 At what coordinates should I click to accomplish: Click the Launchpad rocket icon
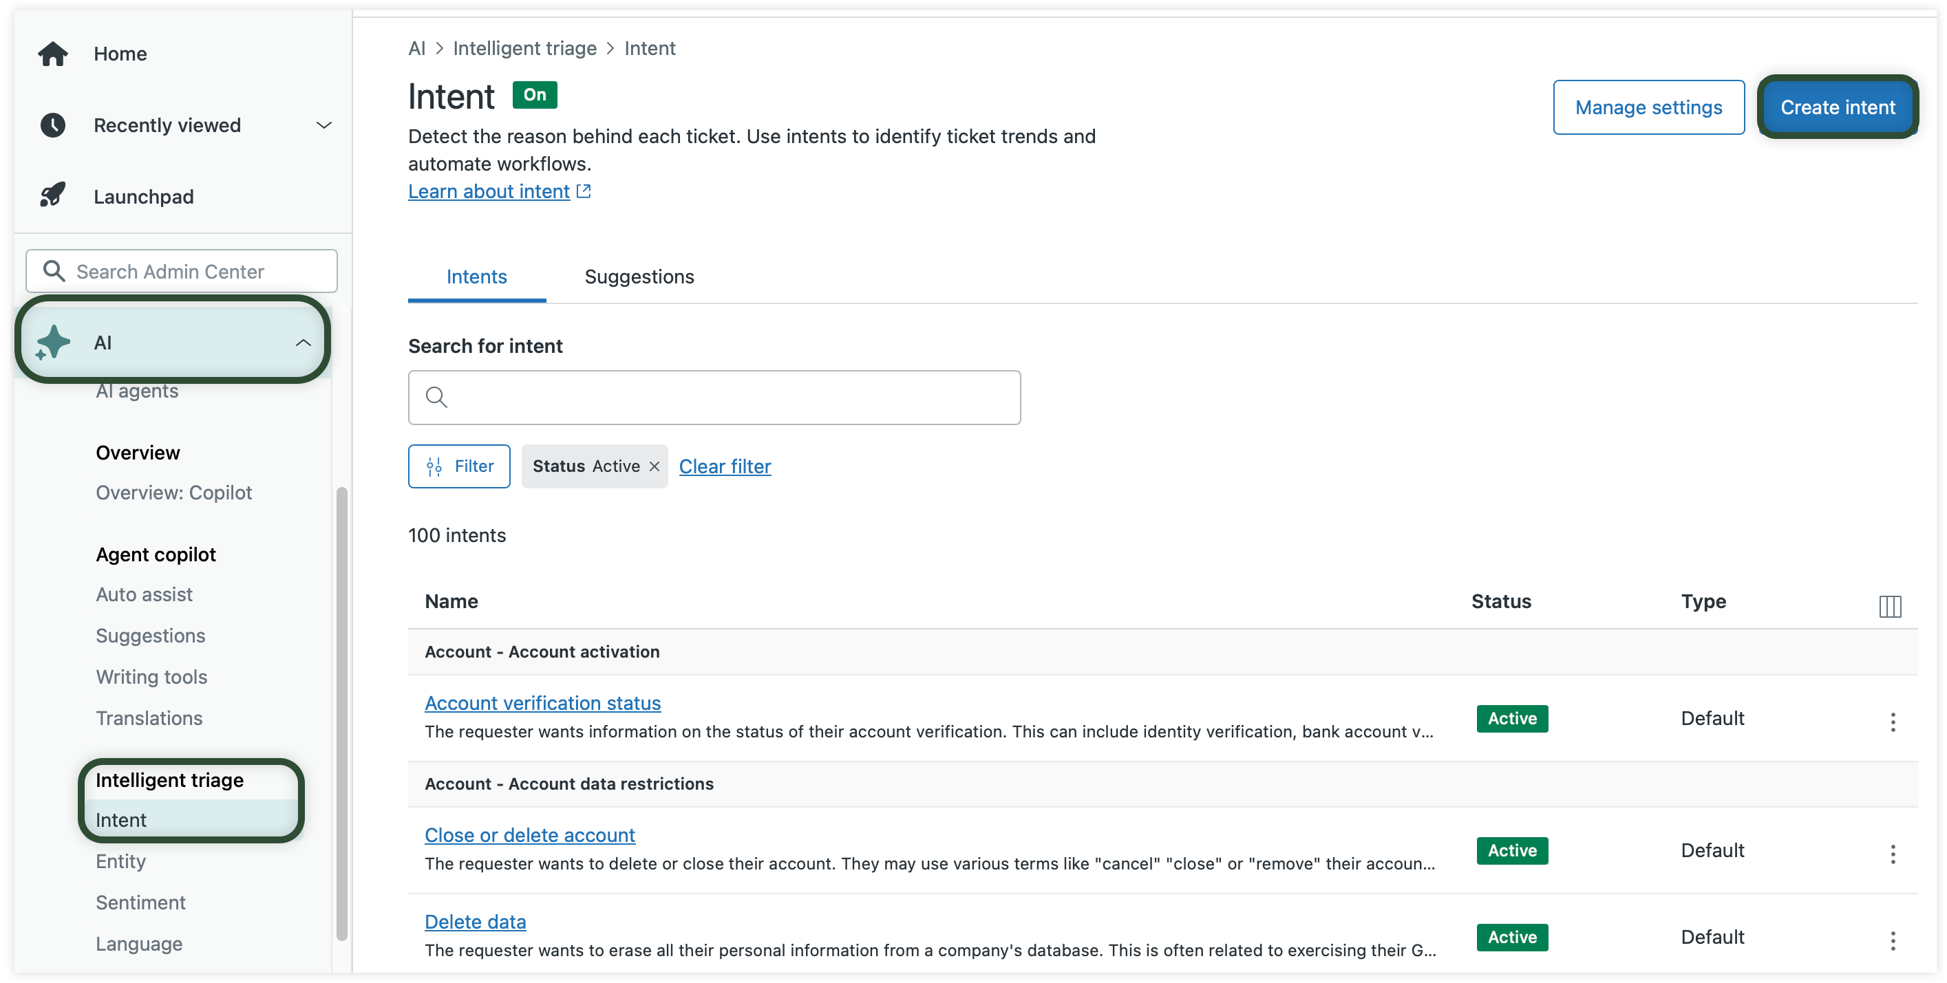click(x=53, y=195)
